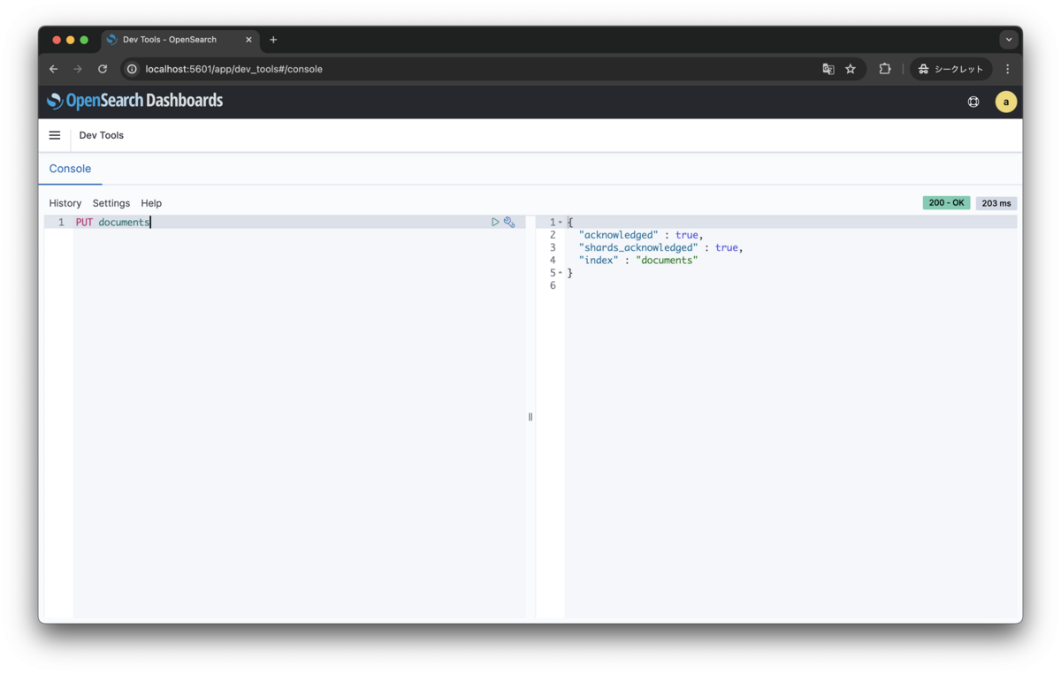Click the 203 ms response time badge

pyautogui.click(x=996, y=203)
